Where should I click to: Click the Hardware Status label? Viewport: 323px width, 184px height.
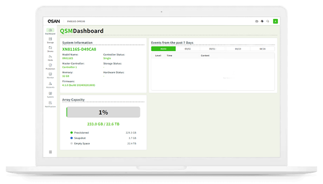pyautogui.click(x=114, y=72)
